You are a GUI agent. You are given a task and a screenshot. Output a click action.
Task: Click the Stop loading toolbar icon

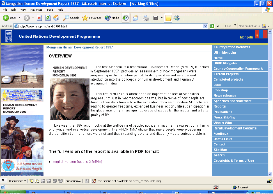[39, 18]
